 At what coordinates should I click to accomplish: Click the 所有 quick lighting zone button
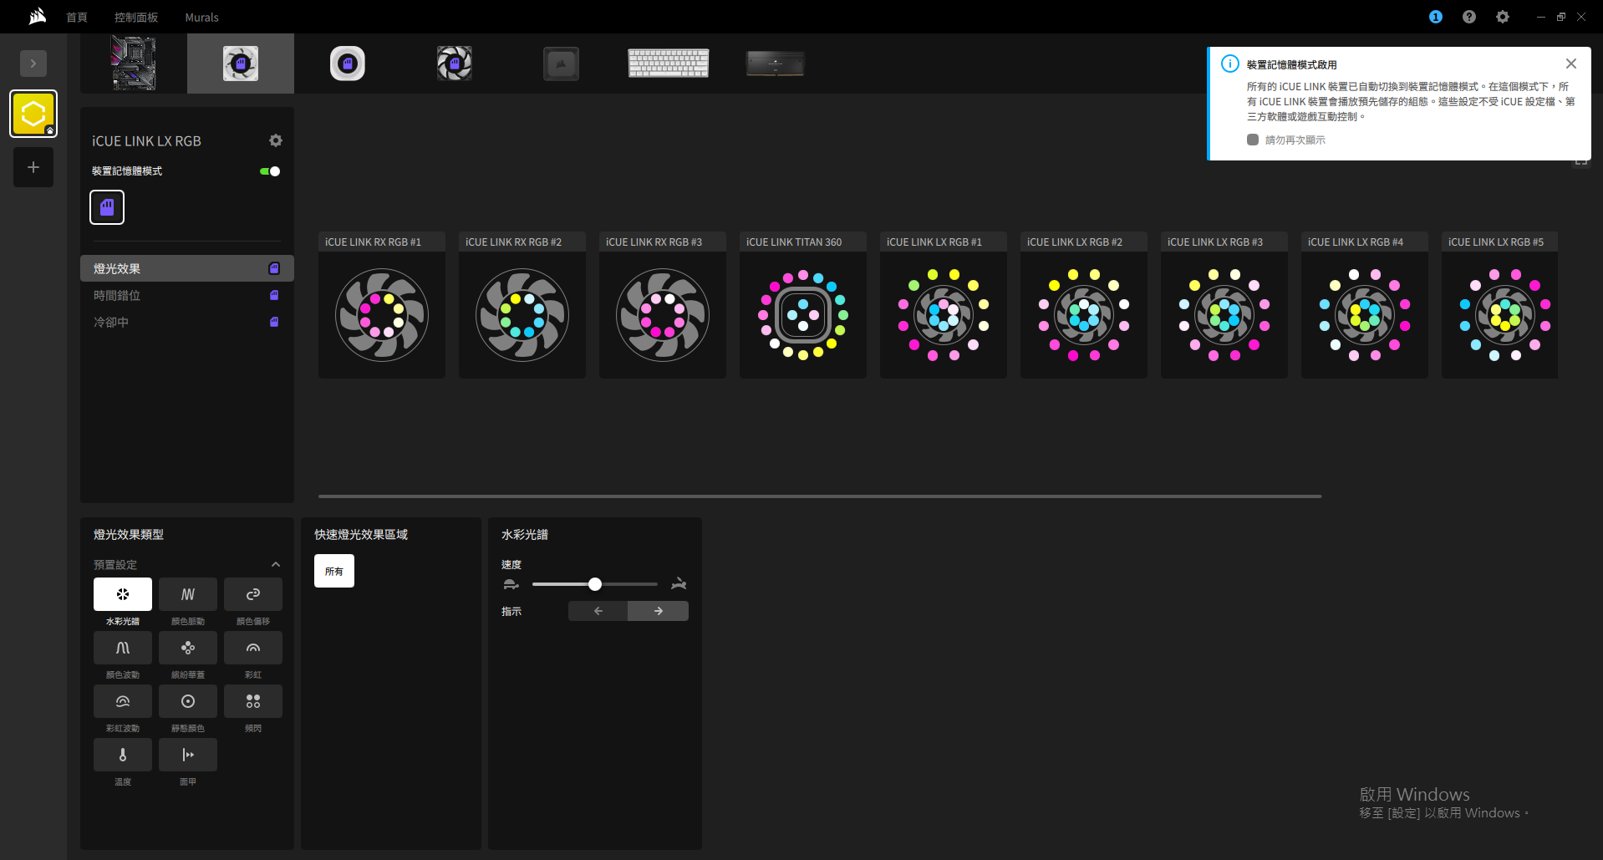pyautogui.click(x=334, y=571)
